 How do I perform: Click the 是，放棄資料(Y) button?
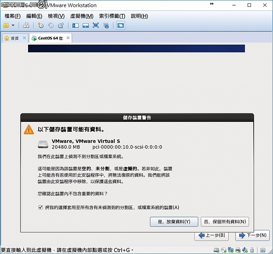tap(174, 222)
